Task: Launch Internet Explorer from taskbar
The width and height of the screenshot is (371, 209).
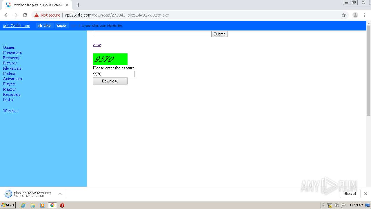Action: point(23,205)
